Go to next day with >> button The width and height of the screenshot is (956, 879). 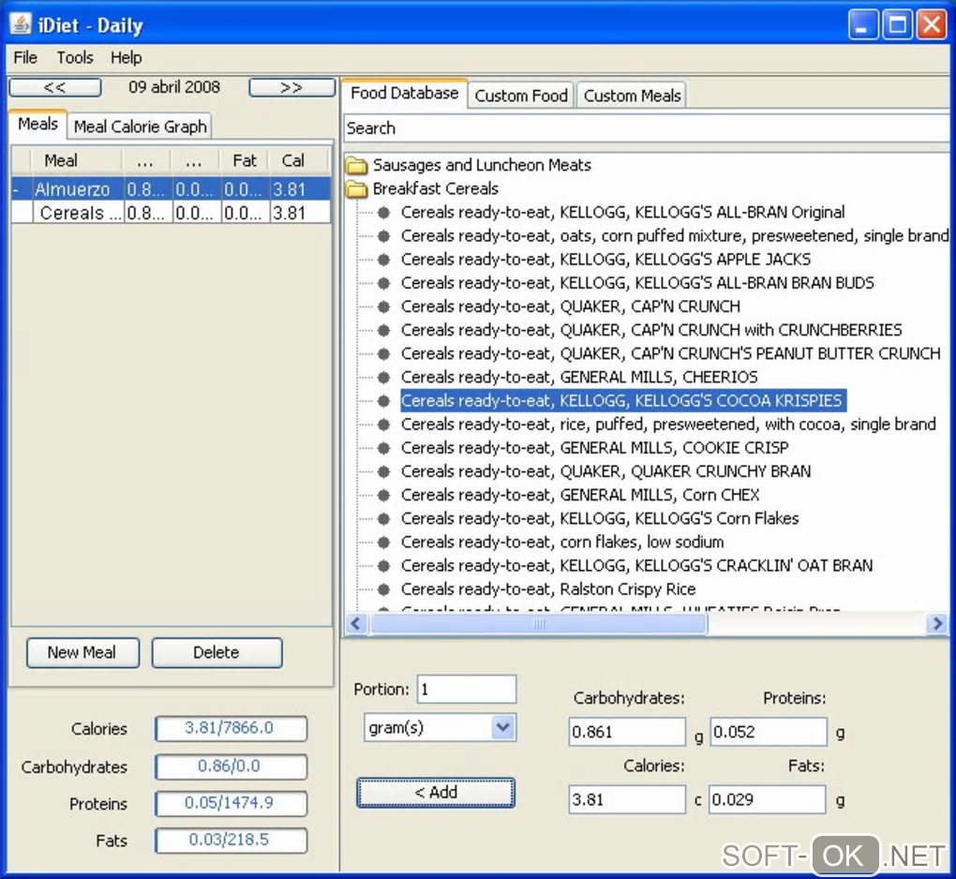coord(292,88)
